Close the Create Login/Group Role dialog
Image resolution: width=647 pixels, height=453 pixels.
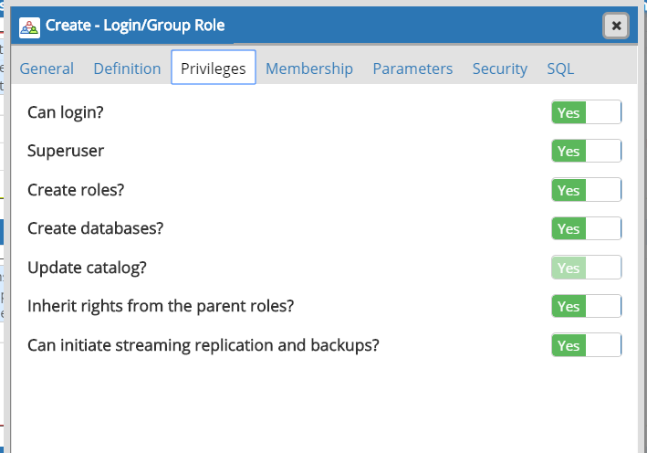point(616,26)
